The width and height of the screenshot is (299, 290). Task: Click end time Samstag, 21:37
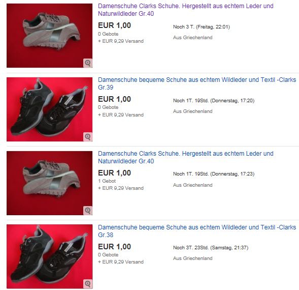click(229, 248)
